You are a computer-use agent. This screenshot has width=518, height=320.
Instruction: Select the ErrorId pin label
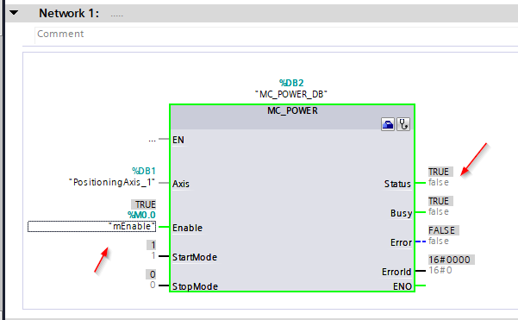pos(396,272)
